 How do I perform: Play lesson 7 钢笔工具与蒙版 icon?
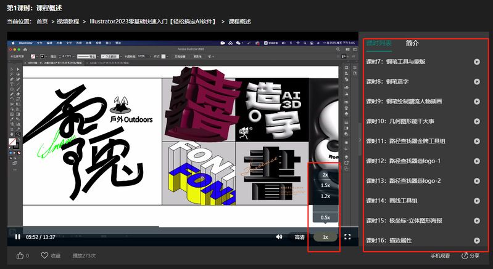click(x=477, y=62)
